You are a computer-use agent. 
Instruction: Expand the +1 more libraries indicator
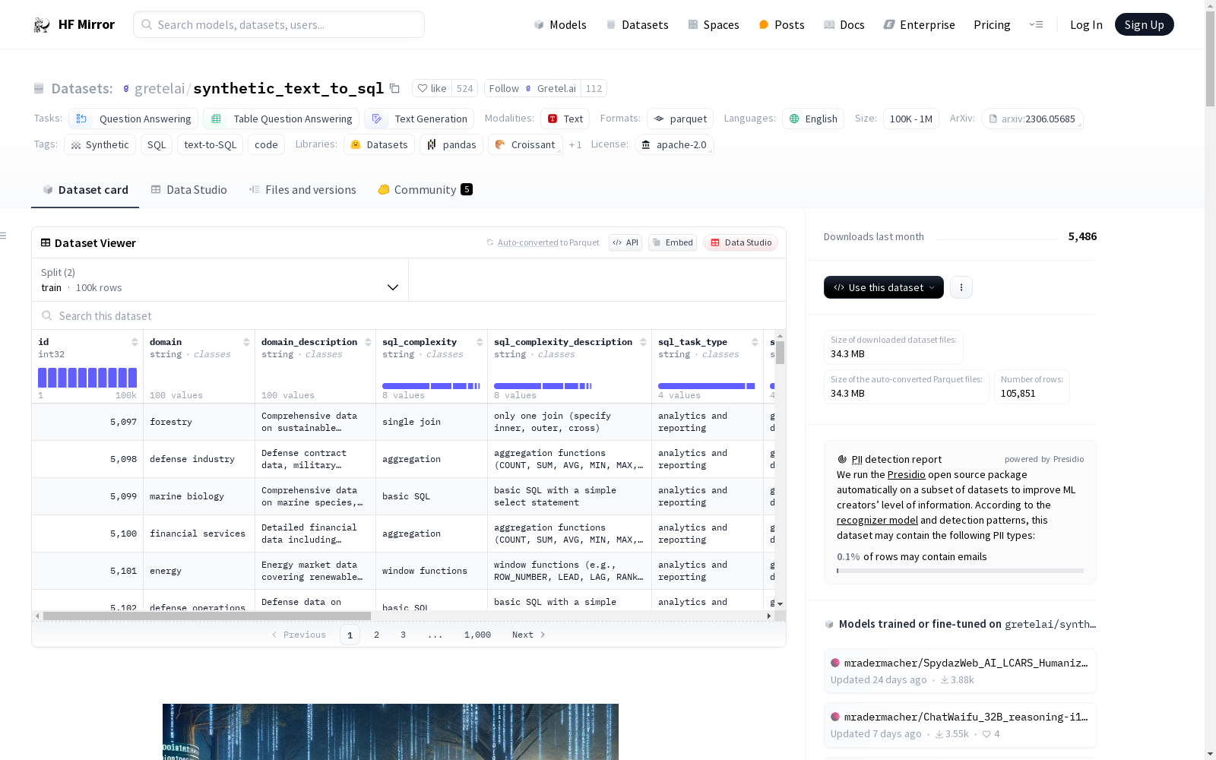(x=575, y=144)
